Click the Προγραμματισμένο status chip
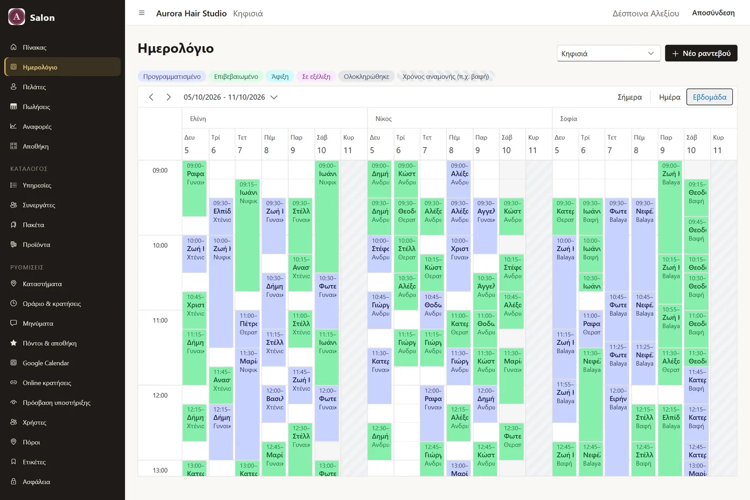This screenshot has width=750, height=500. click(x=171, y=77)
